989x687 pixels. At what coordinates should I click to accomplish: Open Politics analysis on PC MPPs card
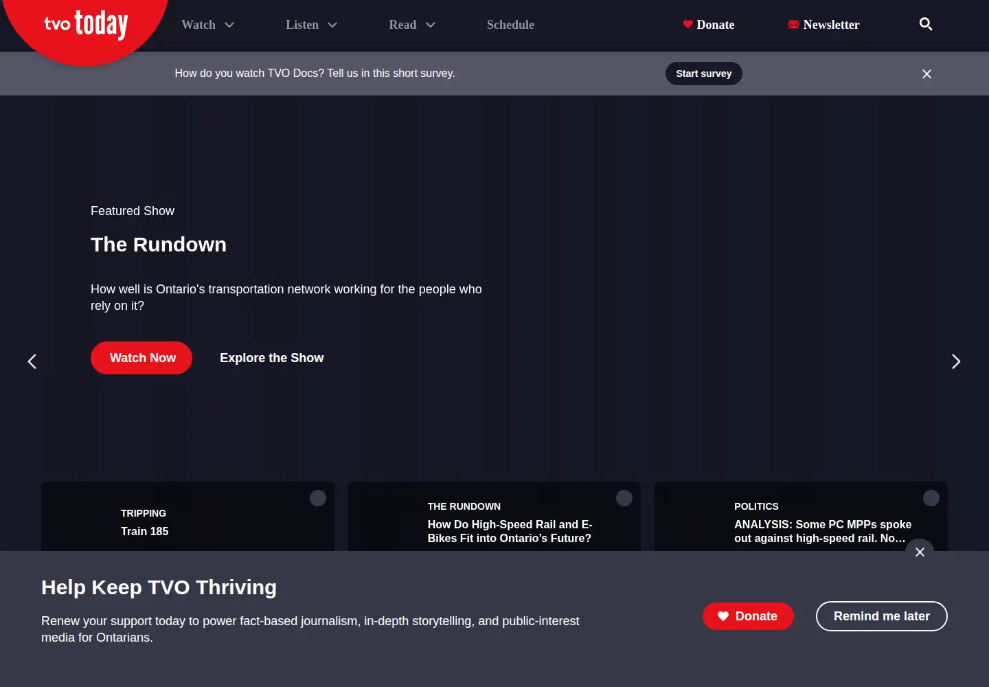[802, 517]
